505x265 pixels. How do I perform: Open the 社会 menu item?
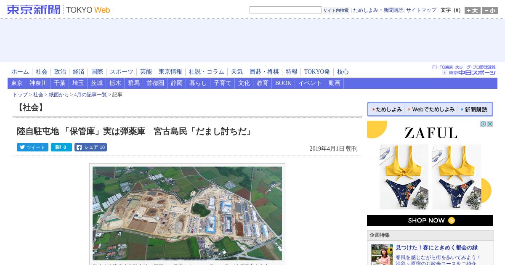coord(42,72)
